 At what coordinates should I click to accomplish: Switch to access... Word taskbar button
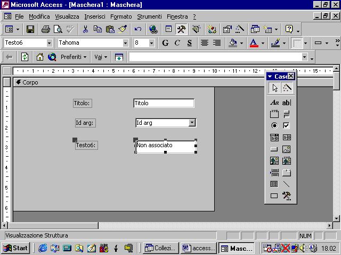pyautogui.click(x=199, y=248)
